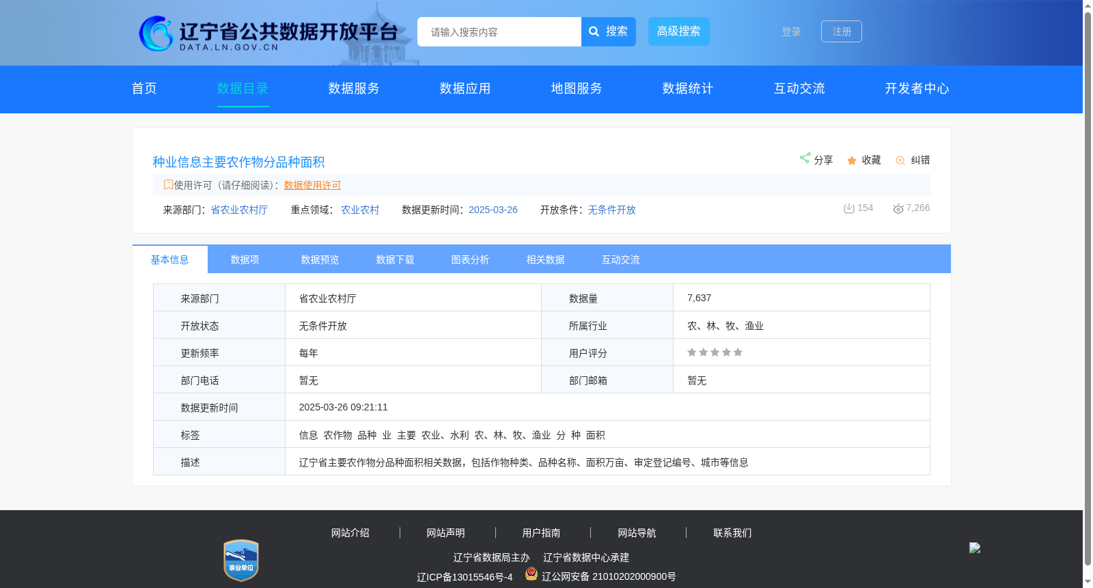Click the 农、林、牧、渔业 industry value
Screen dimensions: 1093x588
click(725, 326)
